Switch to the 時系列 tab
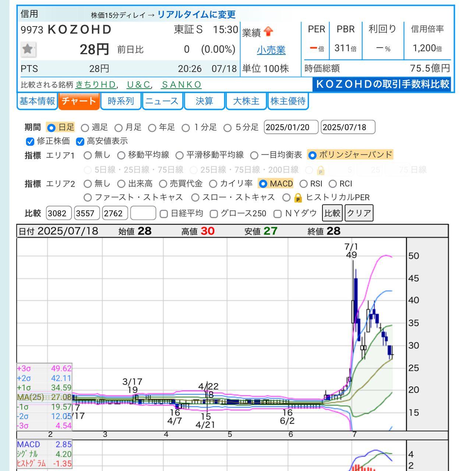 pos(121,100)
